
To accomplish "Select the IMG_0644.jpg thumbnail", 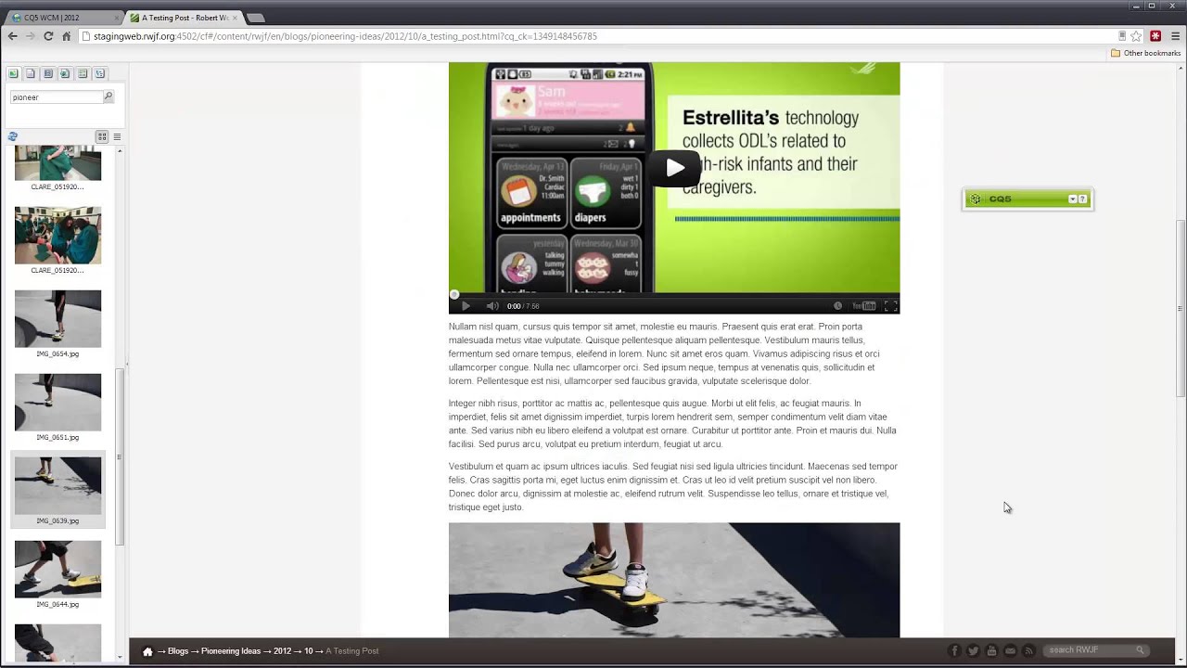I will (x=57, y=569).
